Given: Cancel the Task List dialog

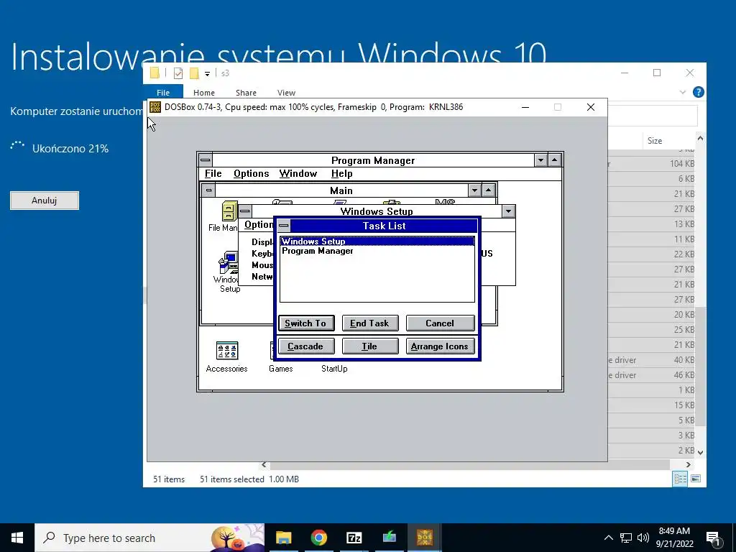Looking at the screenshot, I should (440, 323).
